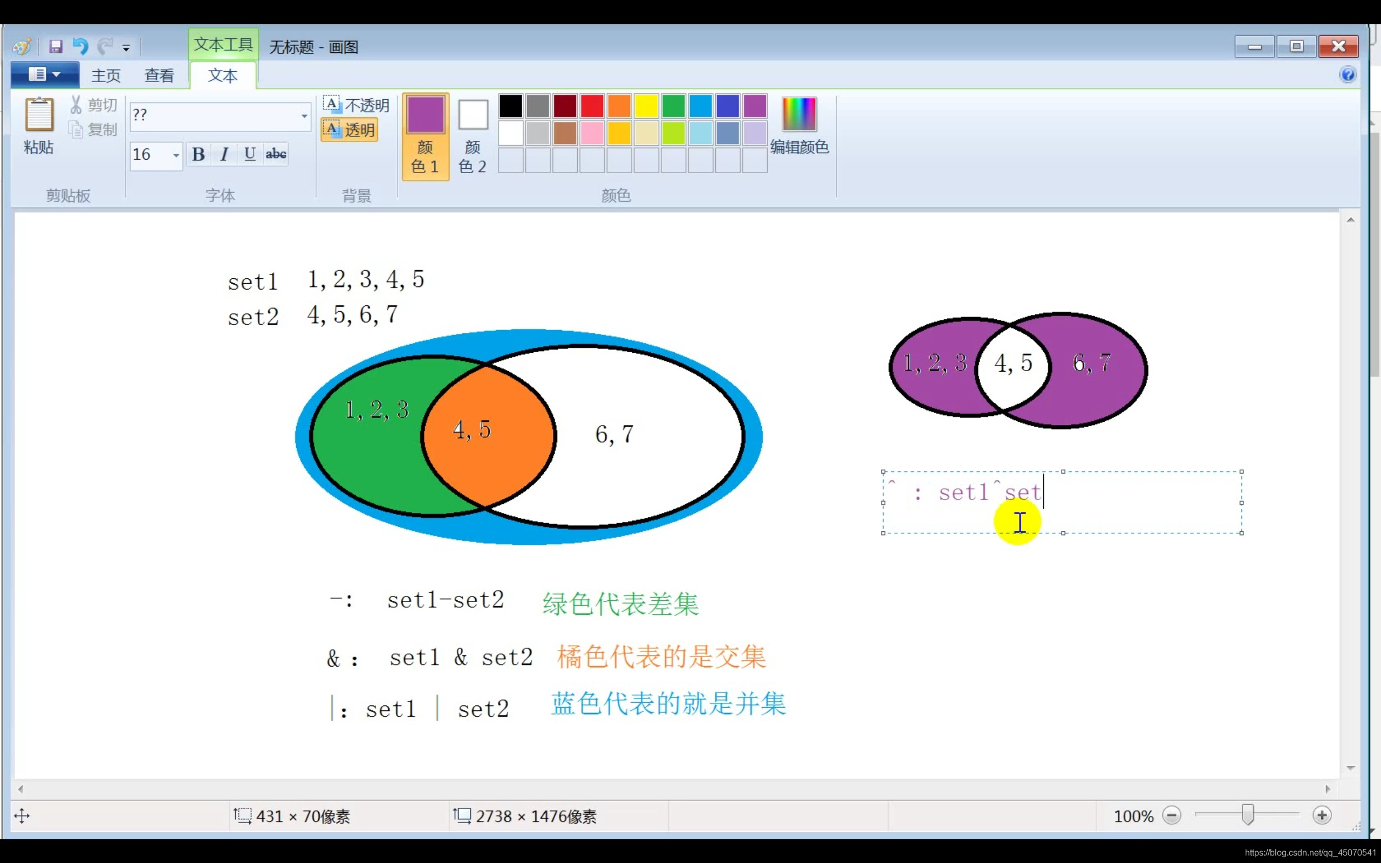Image resolution: width=1381 pixels, height=863 pixels.
Task: Open the Edit Colors rainbow icon
Action: [798, 114]
